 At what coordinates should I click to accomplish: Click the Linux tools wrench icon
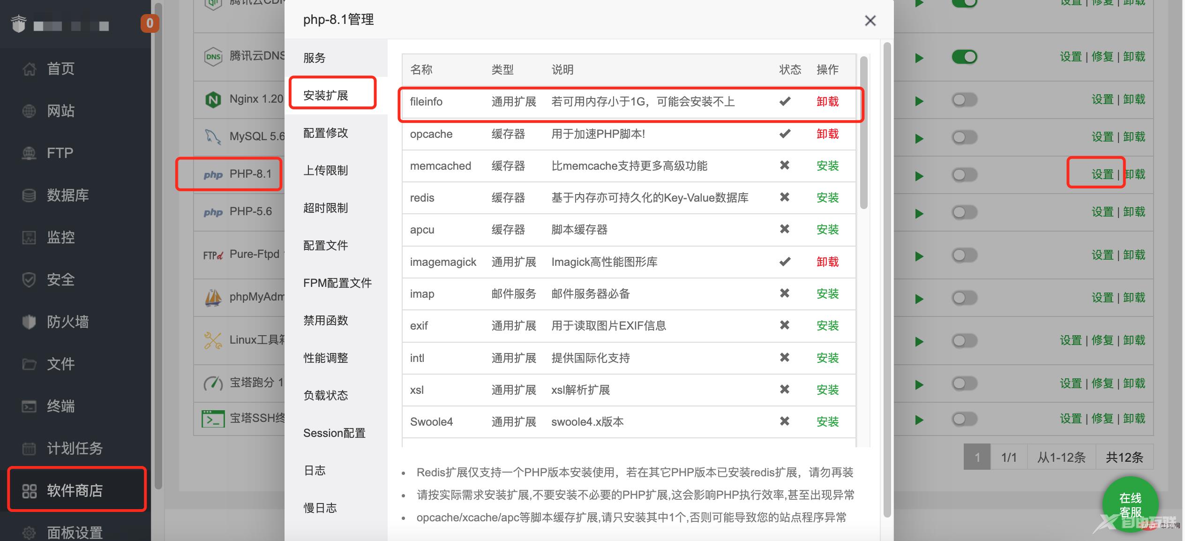pos(213,340)
